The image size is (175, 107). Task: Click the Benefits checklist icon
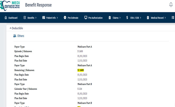(x=25, y=18)
